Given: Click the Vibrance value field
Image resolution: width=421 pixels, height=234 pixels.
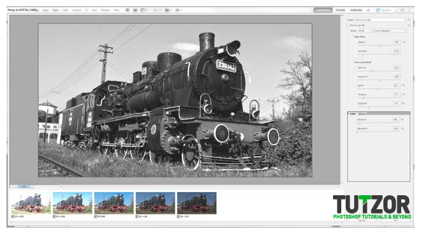Looking at the screenshot, I should point(396,120).
